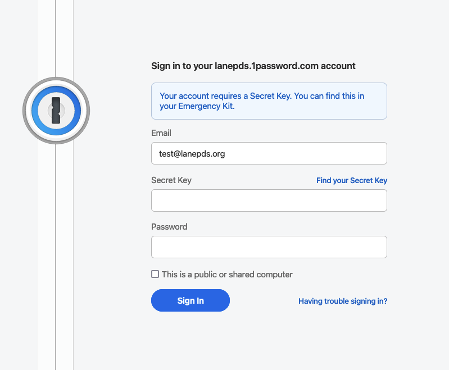Screen dimensions: 449x370
Task: Click the Secret Key requirement notice banner
Action: 269,101
